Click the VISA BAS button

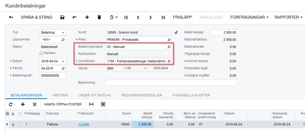pos(161,68)
